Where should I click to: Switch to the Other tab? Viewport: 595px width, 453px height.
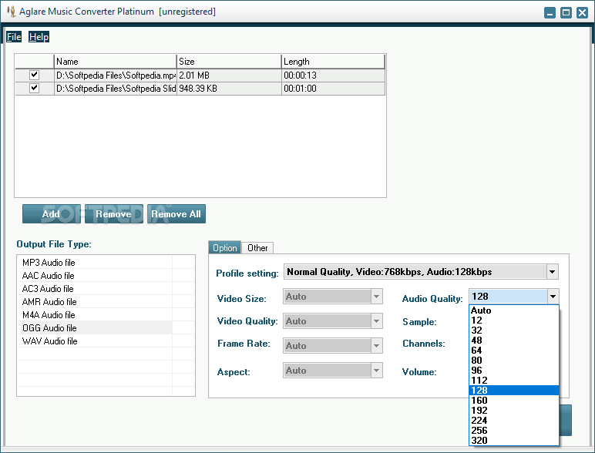[257, 248]
